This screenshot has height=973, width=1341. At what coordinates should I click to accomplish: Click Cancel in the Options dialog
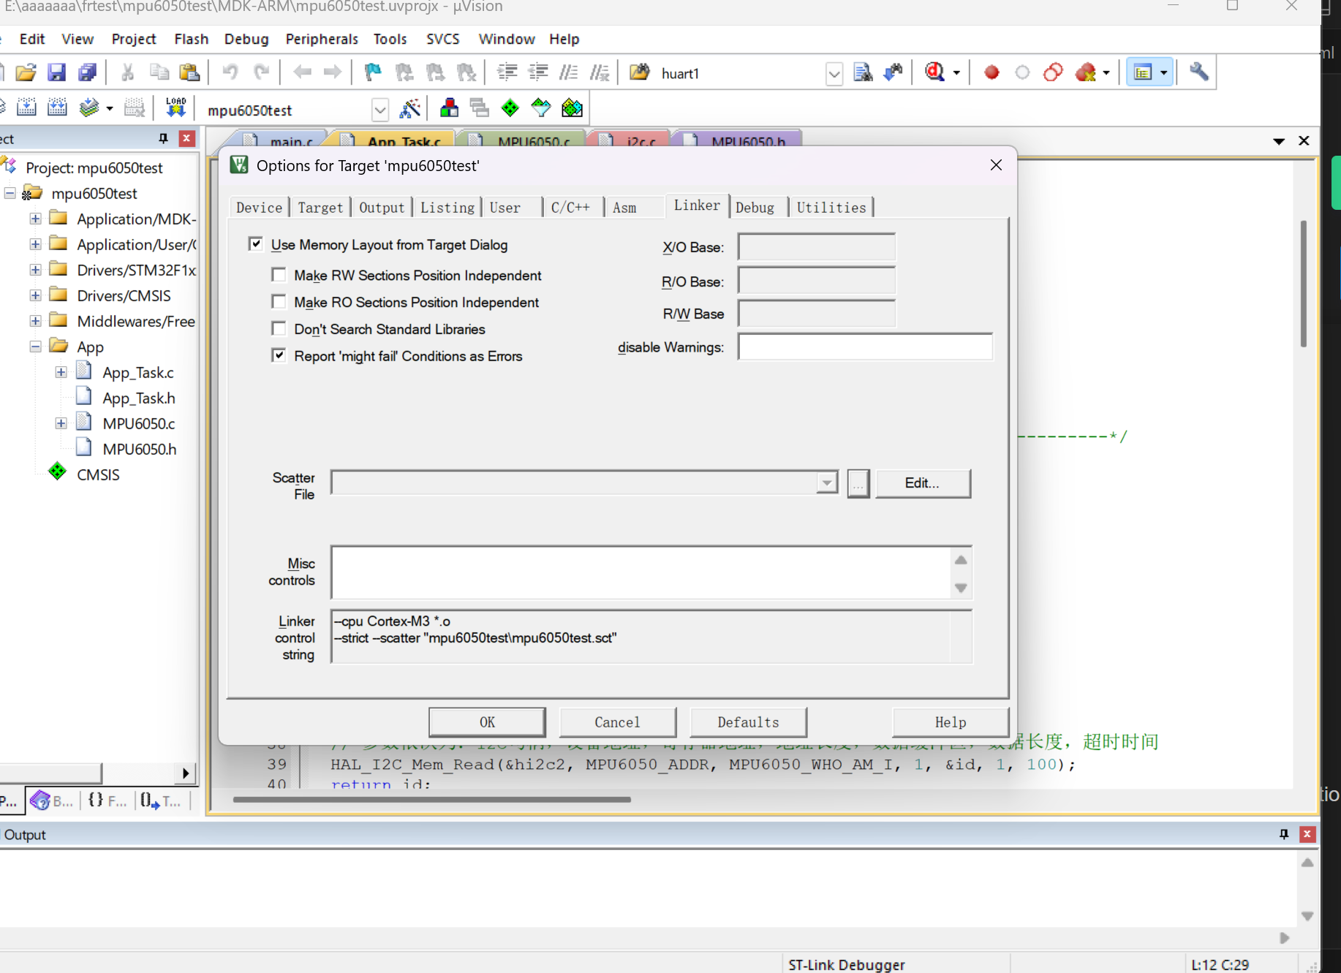coord(617,722)
